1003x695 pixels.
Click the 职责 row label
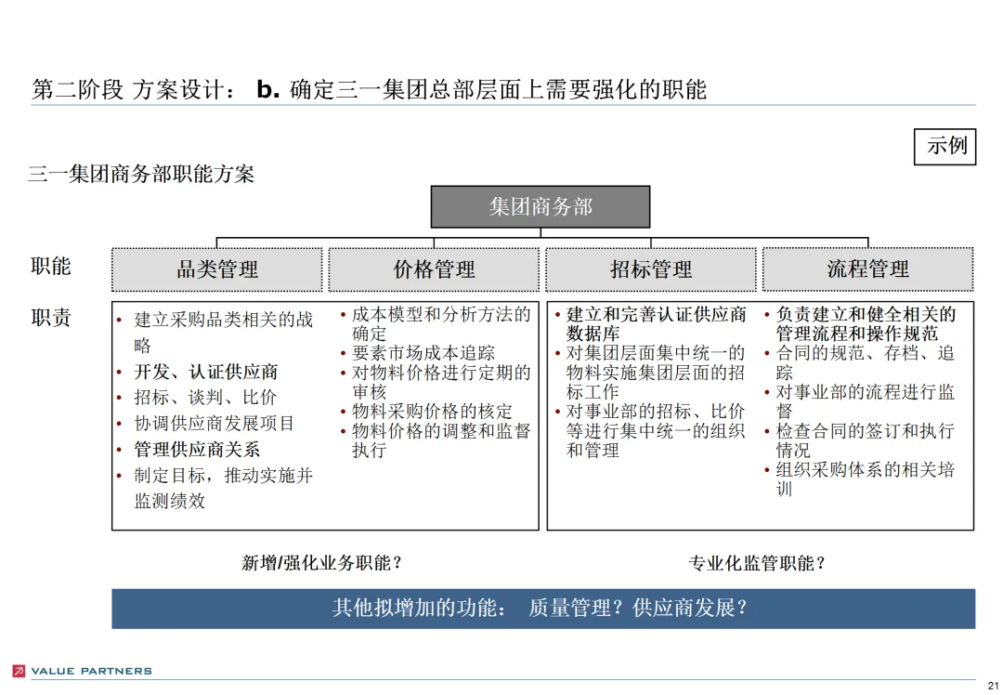[50, 318]
